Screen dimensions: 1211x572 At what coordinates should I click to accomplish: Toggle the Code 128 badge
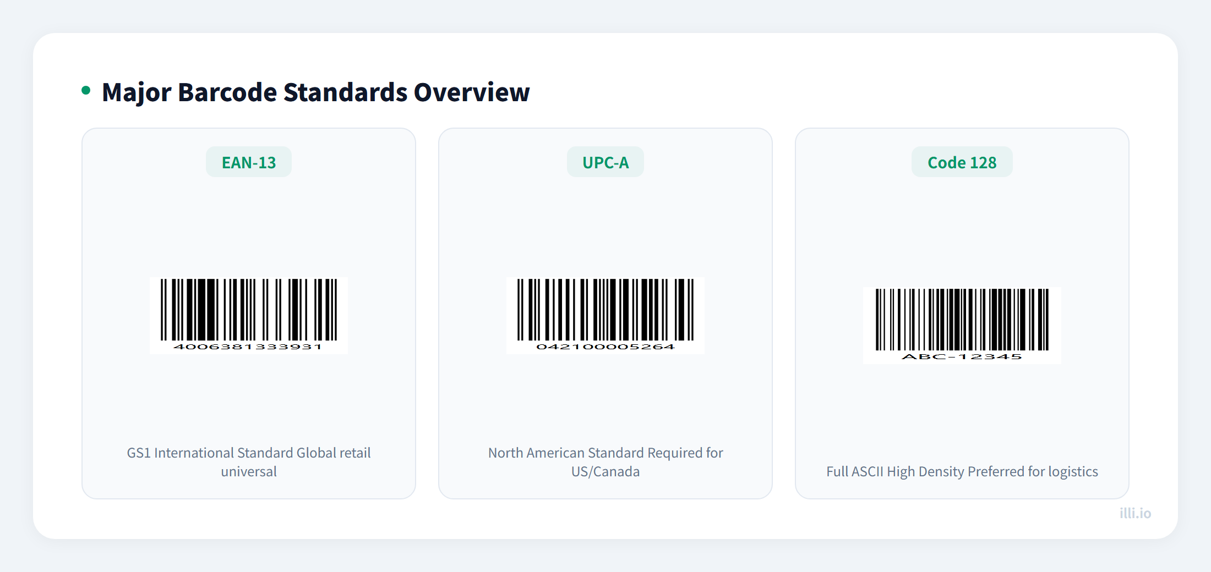click(962, 162)
